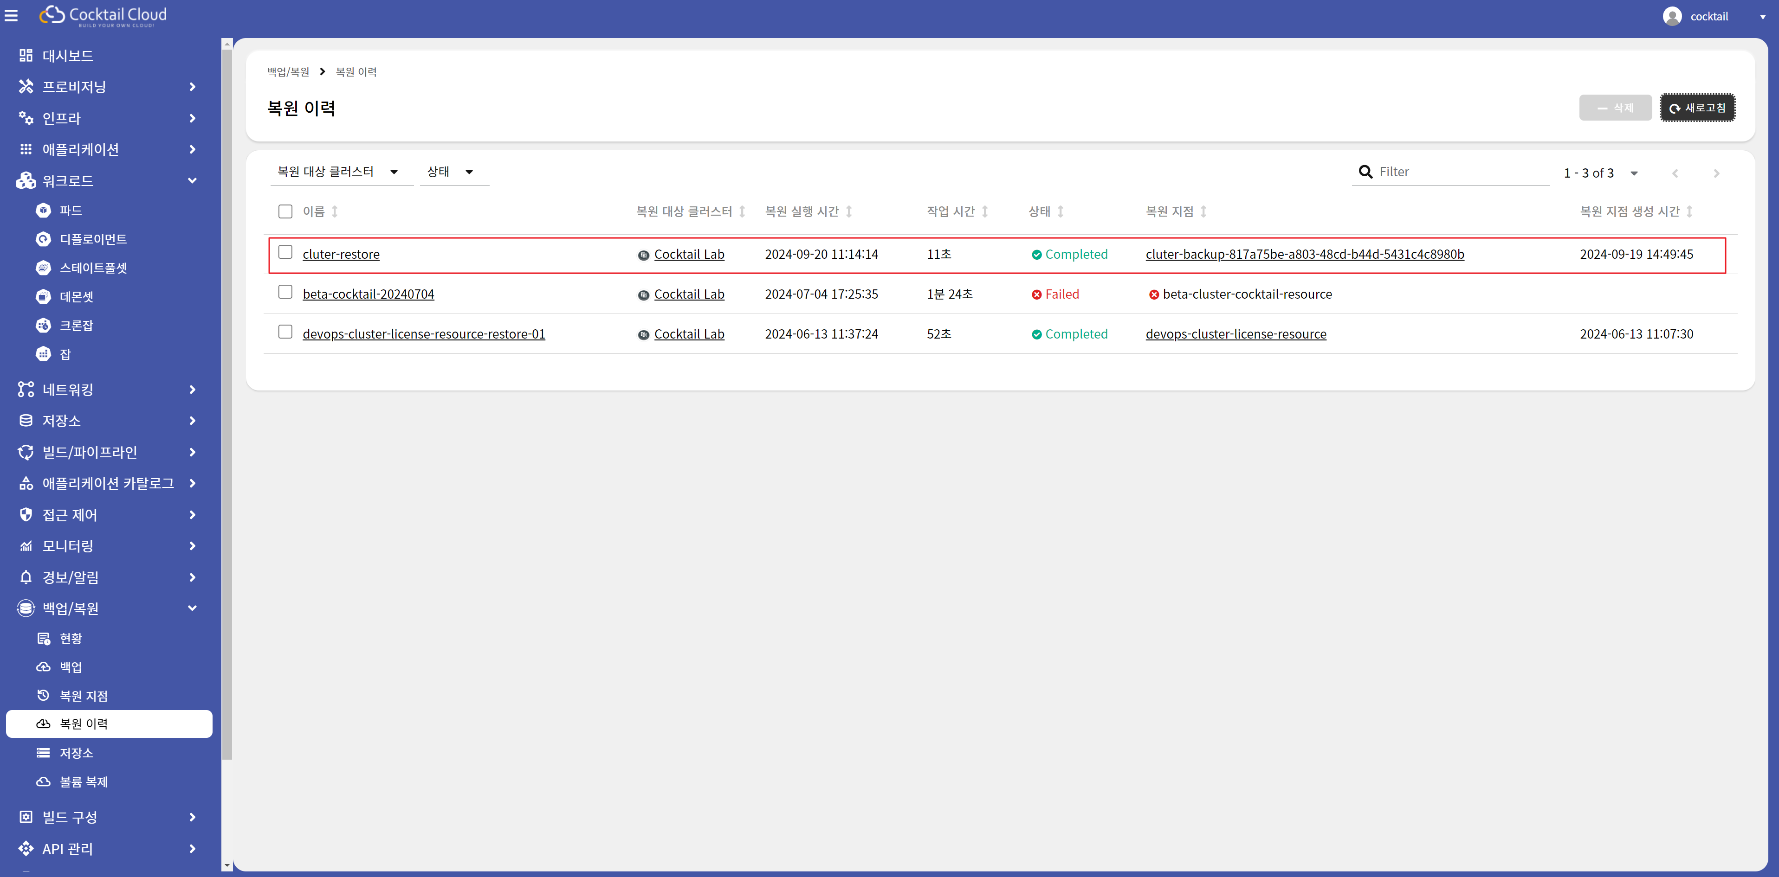Click the search magnifier icon by Filter
This screenshot has width=1779, height=877.
tap(1365, 172)
